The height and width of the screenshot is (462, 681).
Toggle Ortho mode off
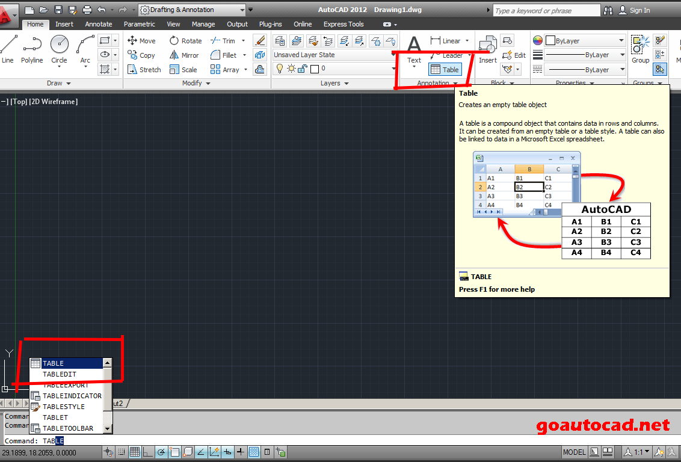(147, 452)
